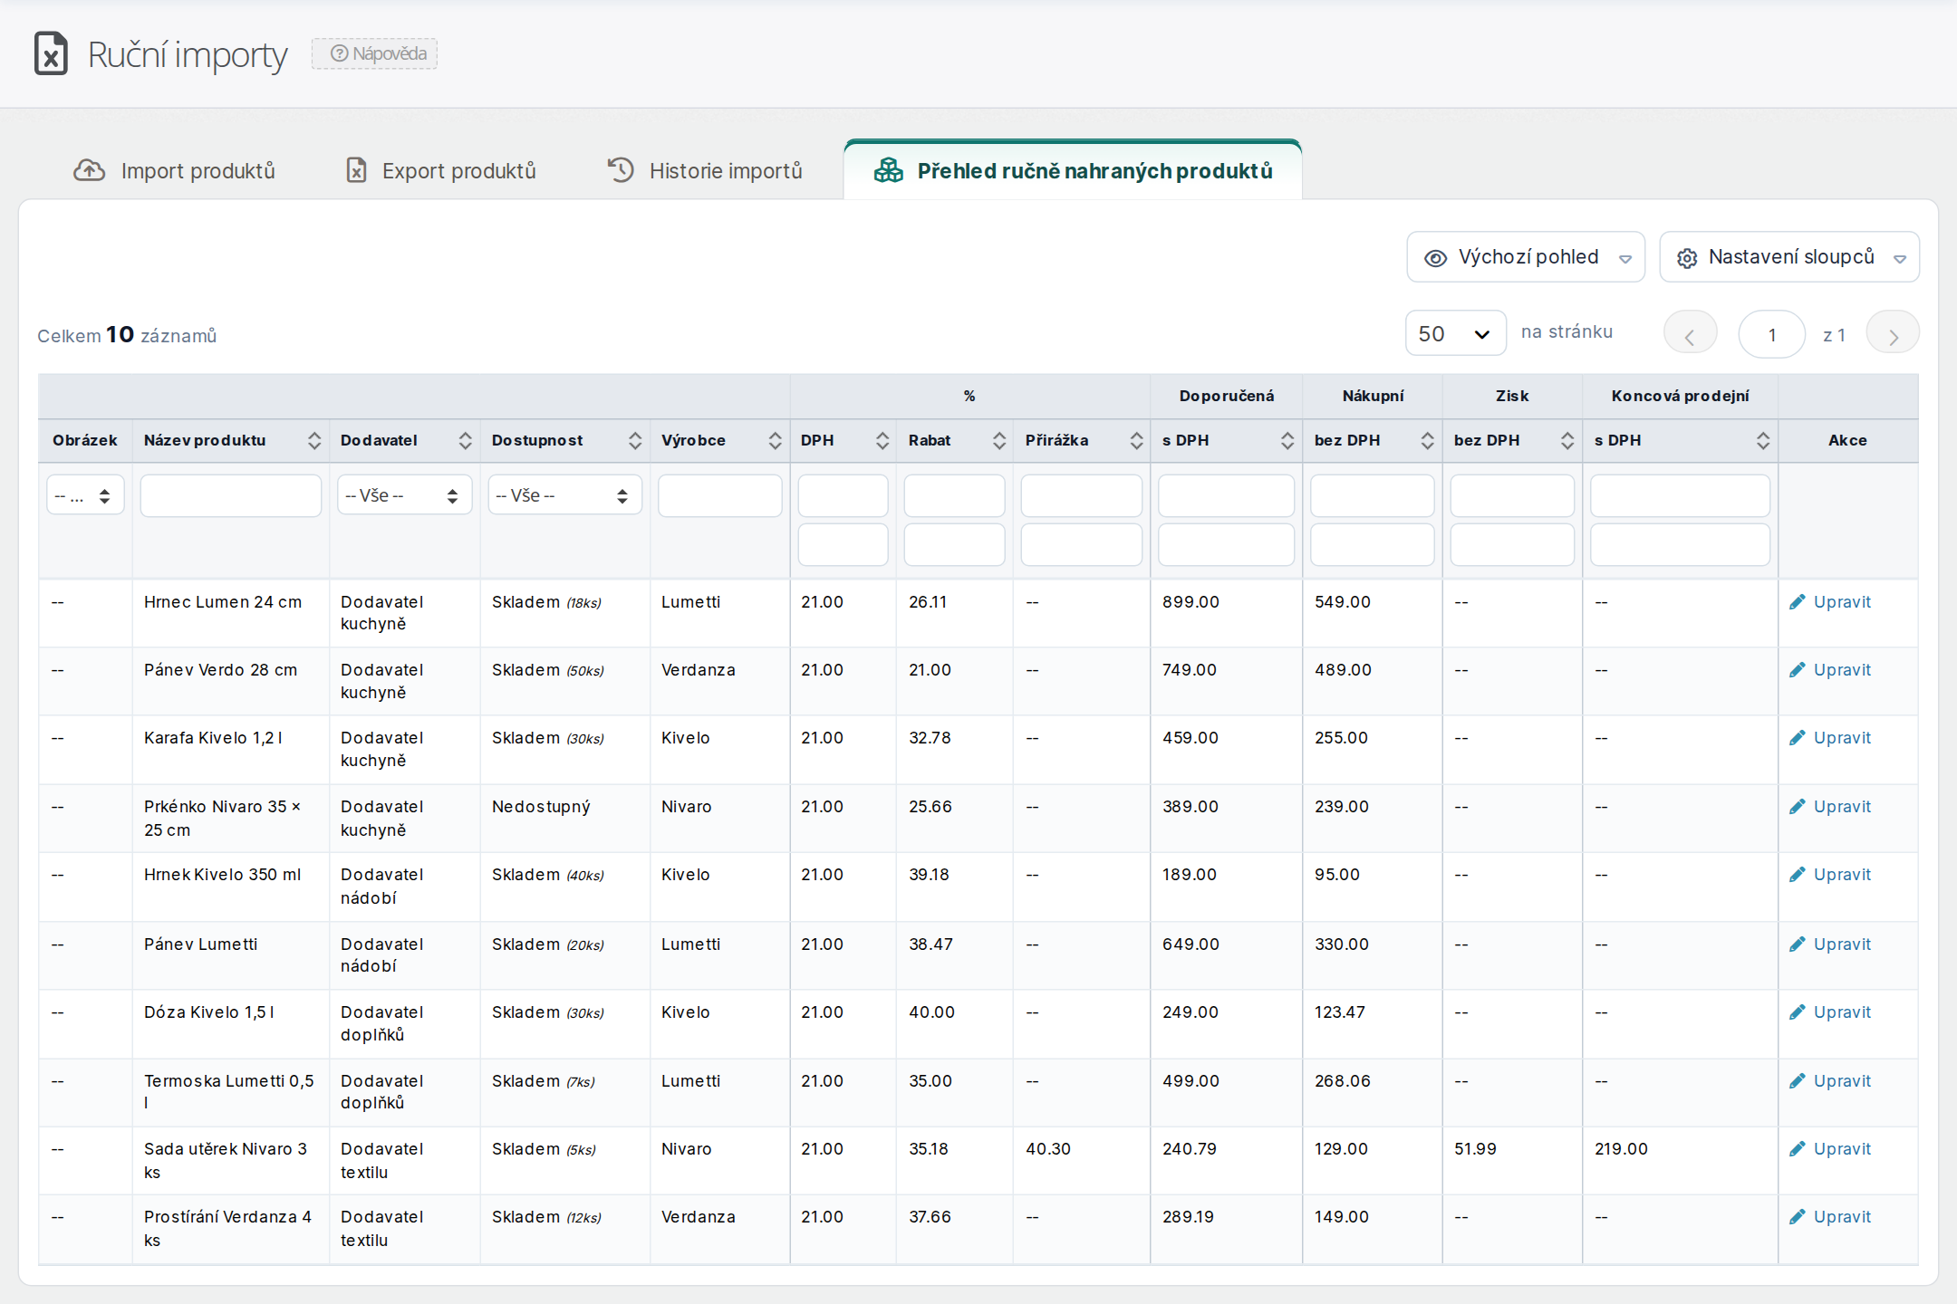Sort by Dodavatel column

pos(465,441)
